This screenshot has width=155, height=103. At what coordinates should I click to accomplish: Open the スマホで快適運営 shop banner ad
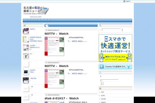115,48
